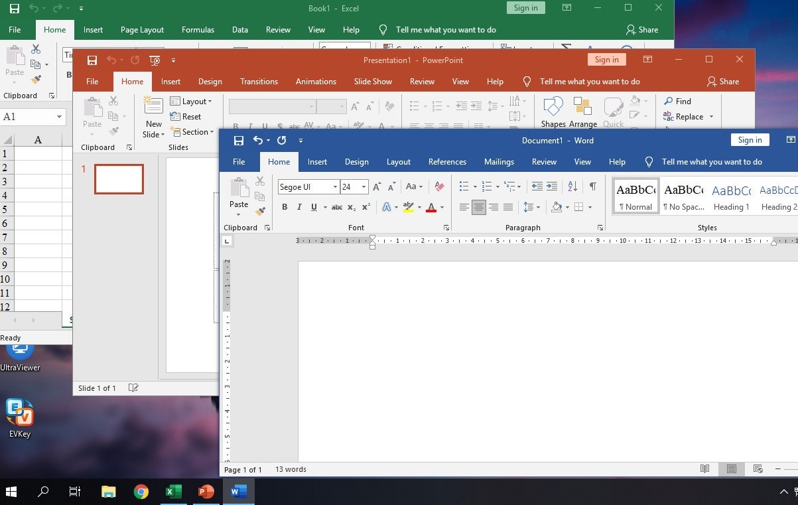Select slide 1 thumbnail in PowerPoint
The width and height of the screenshot is (798, 505).
coord(119,179)
